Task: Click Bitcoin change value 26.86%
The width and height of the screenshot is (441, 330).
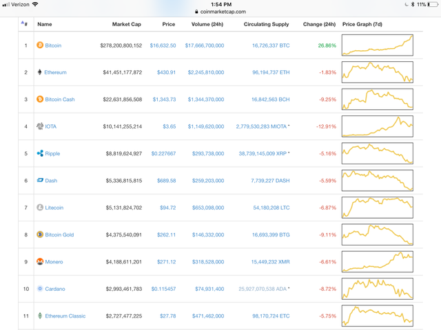Action: (327, 45)
